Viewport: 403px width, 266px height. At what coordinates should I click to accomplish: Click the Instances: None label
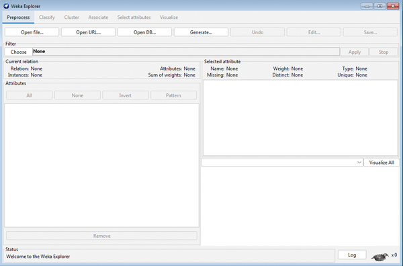[x=26, y=75]
